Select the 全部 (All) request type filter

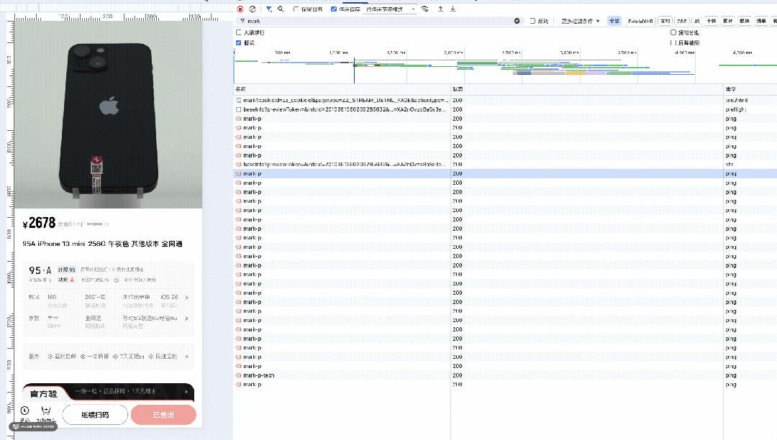(x=614, y=21)
